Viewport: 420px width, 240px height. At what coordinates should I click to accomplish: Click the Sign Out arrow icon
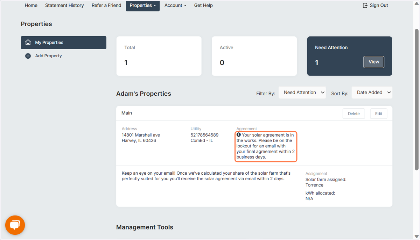coord(365,5)
